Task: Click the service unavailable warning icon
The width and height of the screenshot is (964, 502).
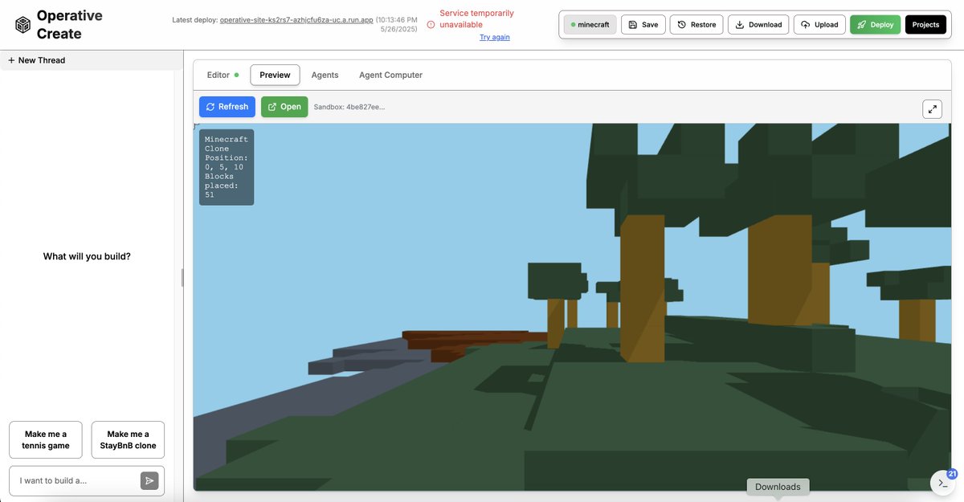Action: click(431, 25)
